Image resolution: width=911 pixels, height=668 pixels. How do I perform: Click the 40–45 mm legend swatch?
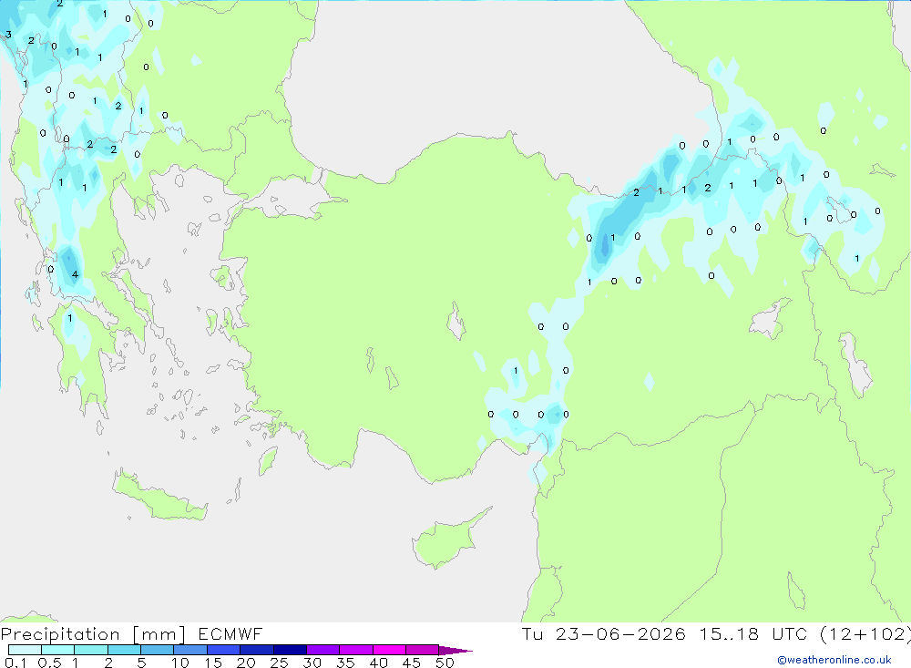(x=389, y=650)
